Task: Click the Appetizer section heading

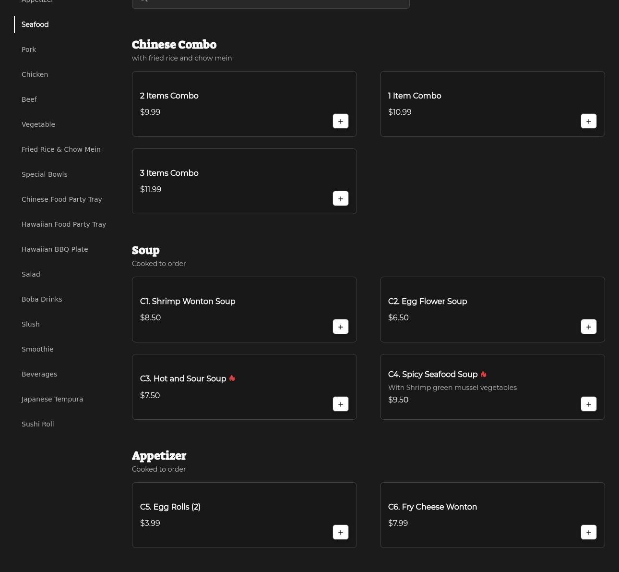Action: tap(159, 456)
